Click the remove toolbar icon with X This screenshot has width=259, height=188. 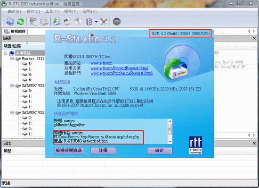[x=104, y=22]
